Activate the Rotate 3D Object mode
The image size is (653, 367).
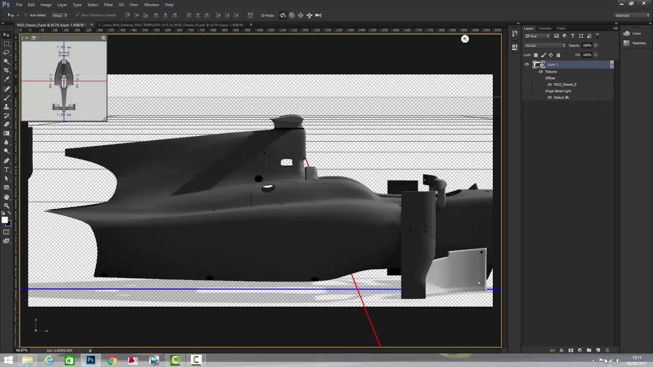click(x=283, y=15)
